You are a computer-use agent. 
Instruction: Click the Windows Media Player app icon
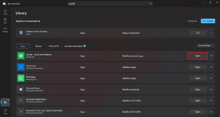(21, 100)
